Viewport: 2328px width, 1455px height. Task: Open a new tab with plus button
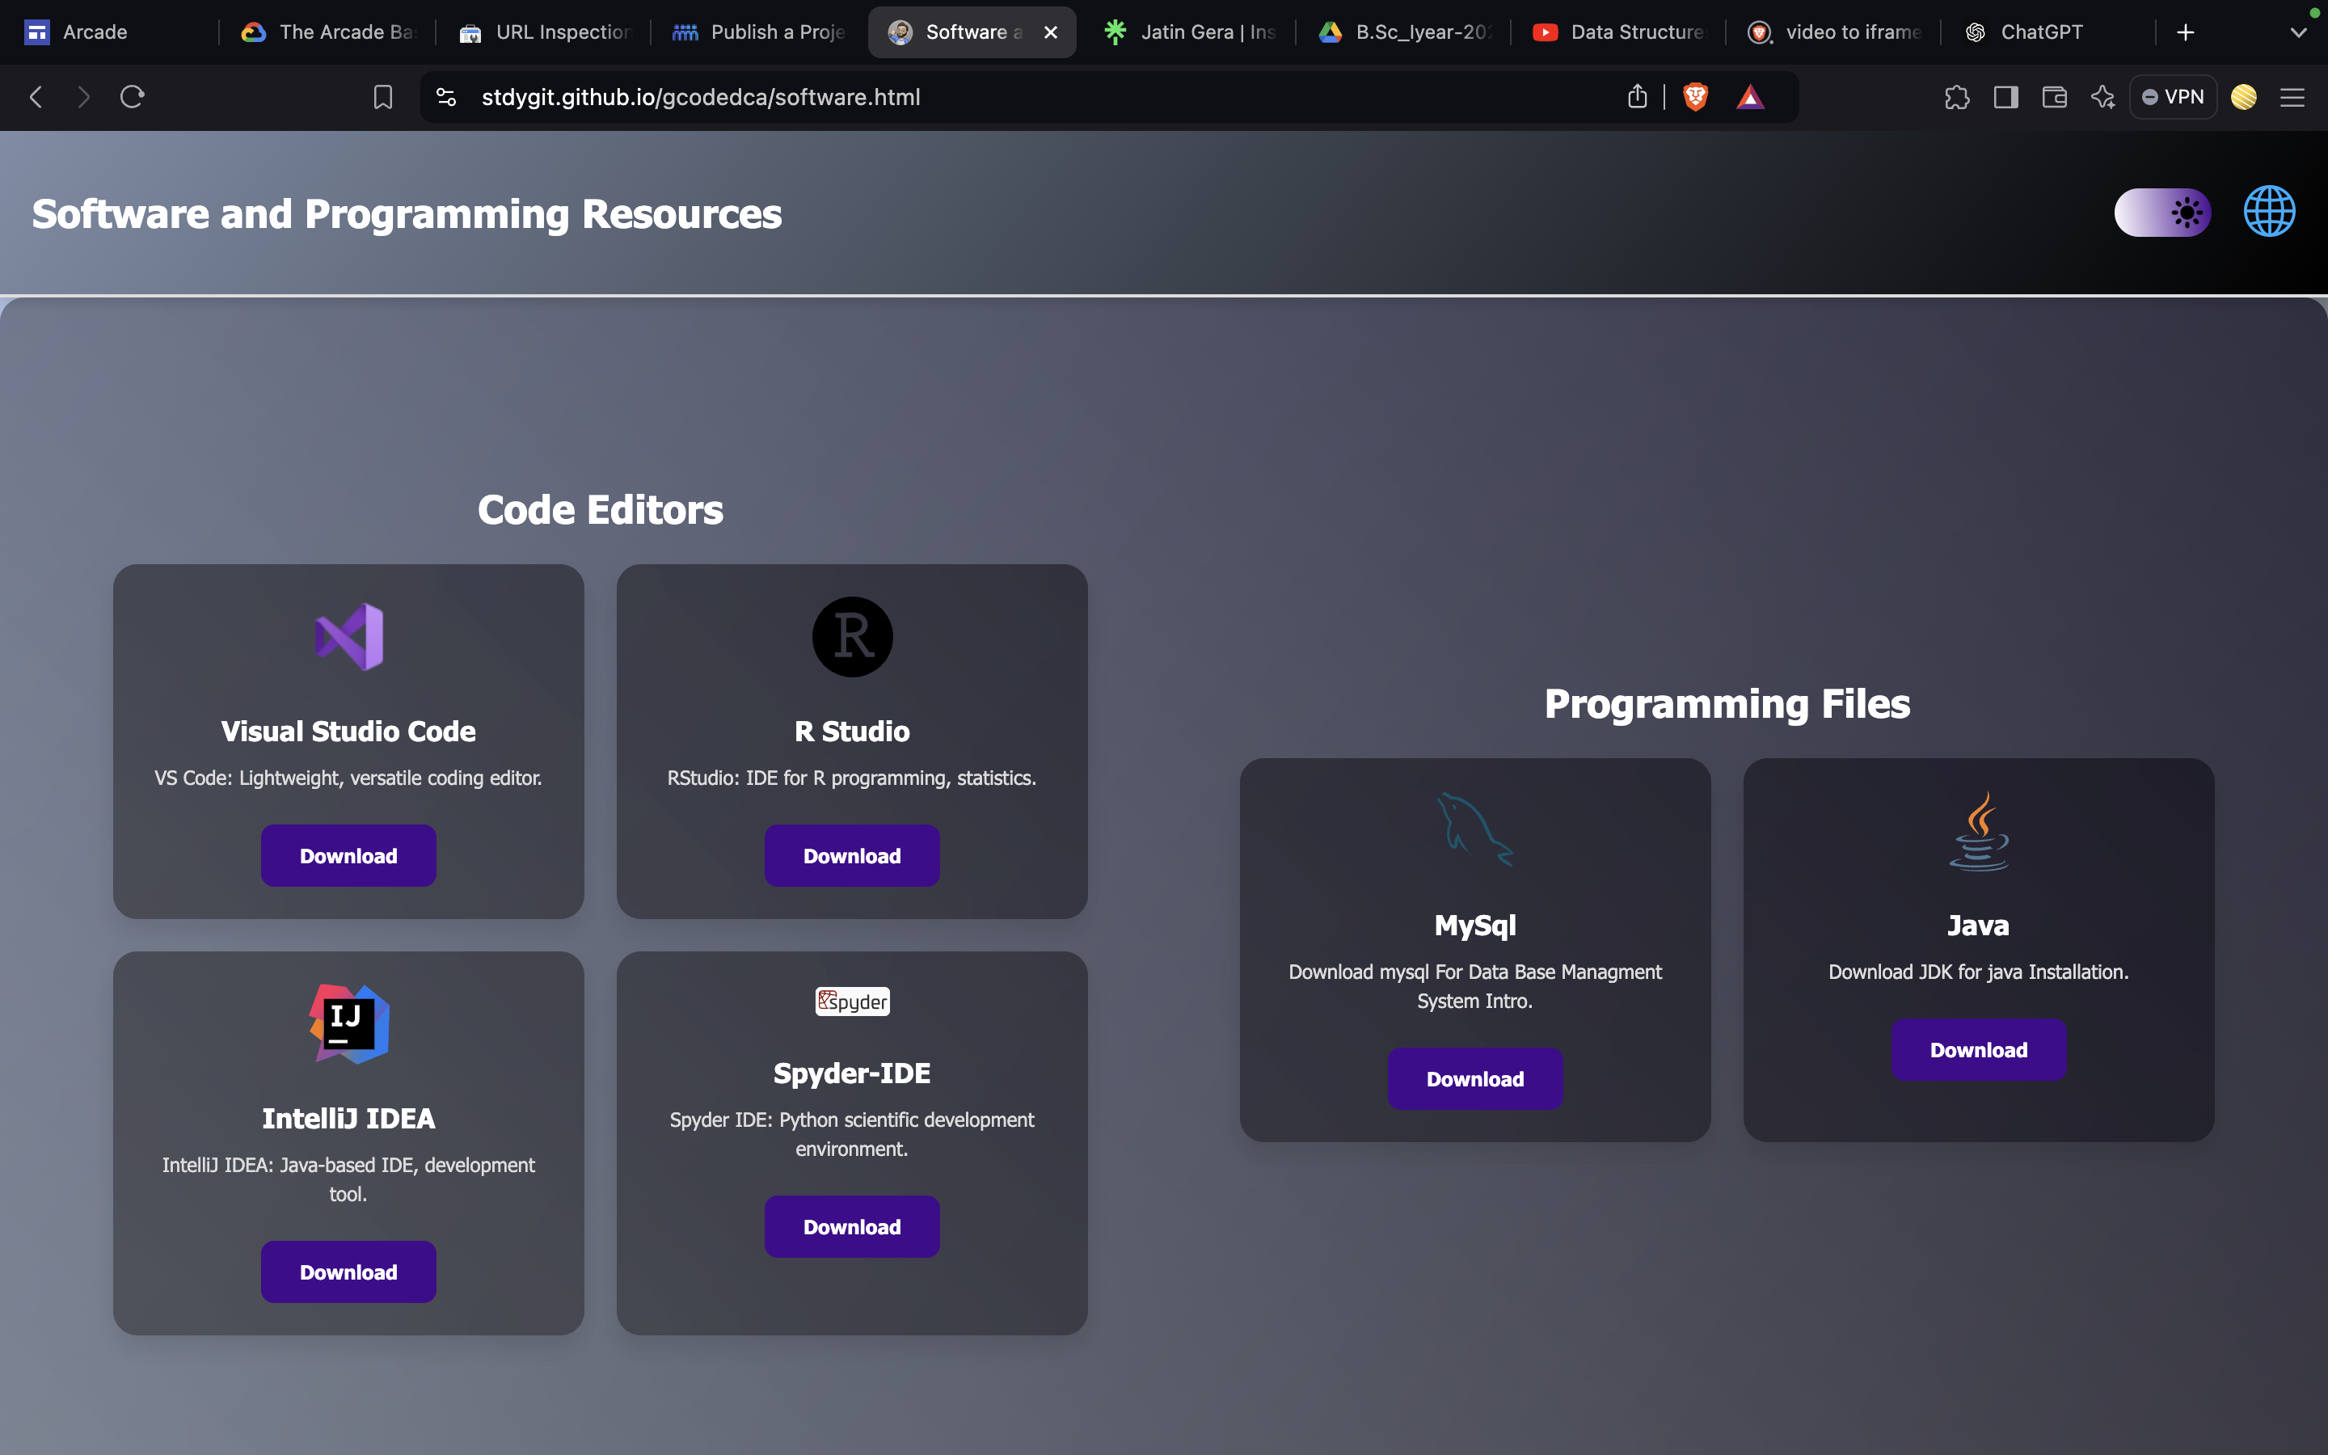point(2186,32)
